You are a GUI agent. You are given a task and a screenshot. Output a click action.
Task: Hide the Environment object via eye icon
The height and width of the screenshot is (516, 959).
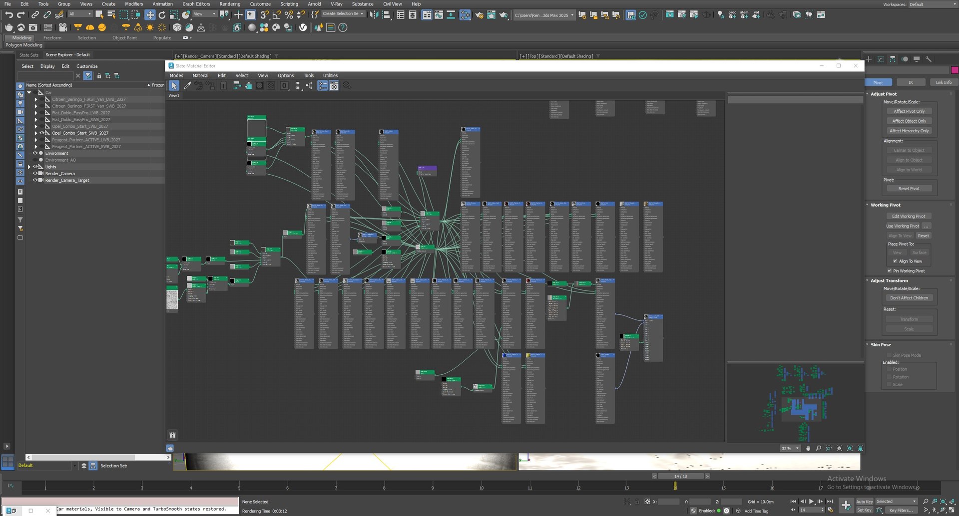tap(35, 153)
